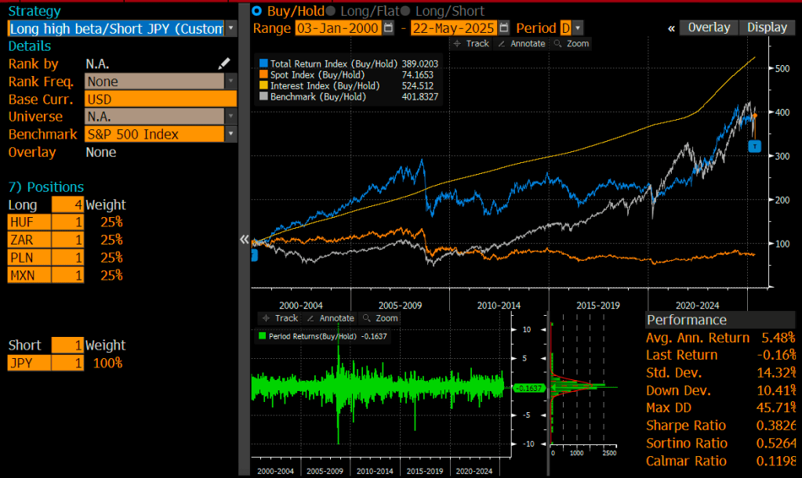Image resolution: width=802 pixels, height=478 pixels.
Task: Click Annotate tool on the main chart
Action: tap(521, 44)
